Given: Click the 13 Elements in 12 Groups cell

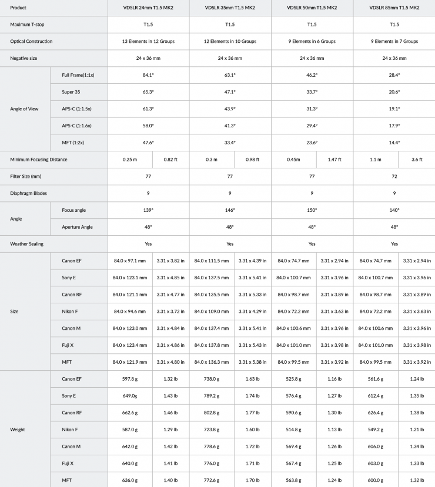Looking at the screenshot, I should tap(148, 42).
